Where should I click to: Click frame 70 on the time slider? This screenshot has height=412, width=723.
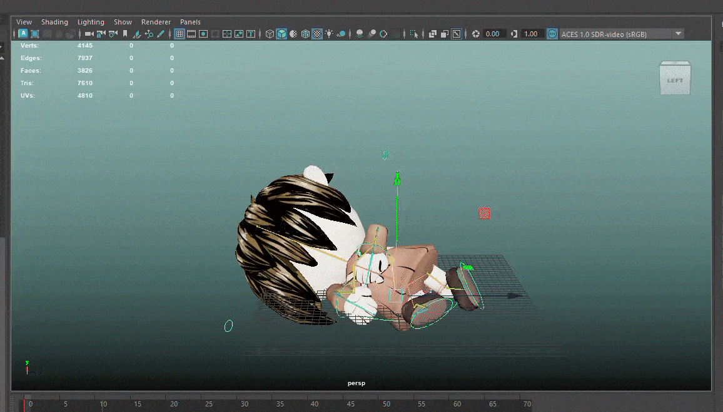click(x=527, y=404)
